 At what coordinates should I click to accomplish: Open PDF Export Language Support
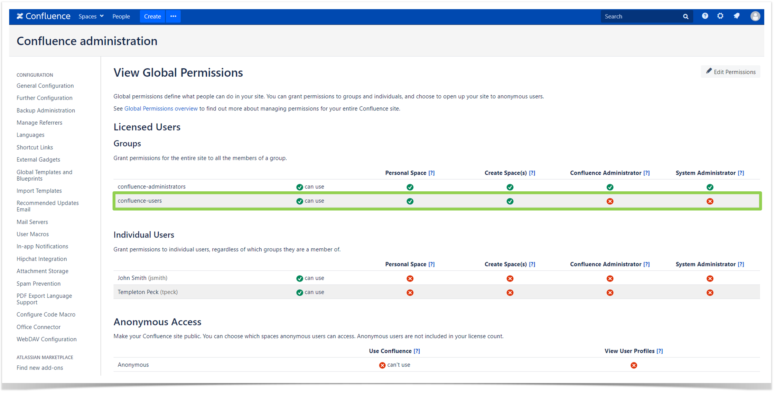coord(44,299)
